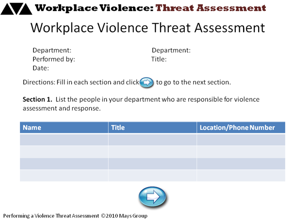The image size is (295, 221).
Task: Select the Location/Phone Number column header
Action: (x=240, y=127)
